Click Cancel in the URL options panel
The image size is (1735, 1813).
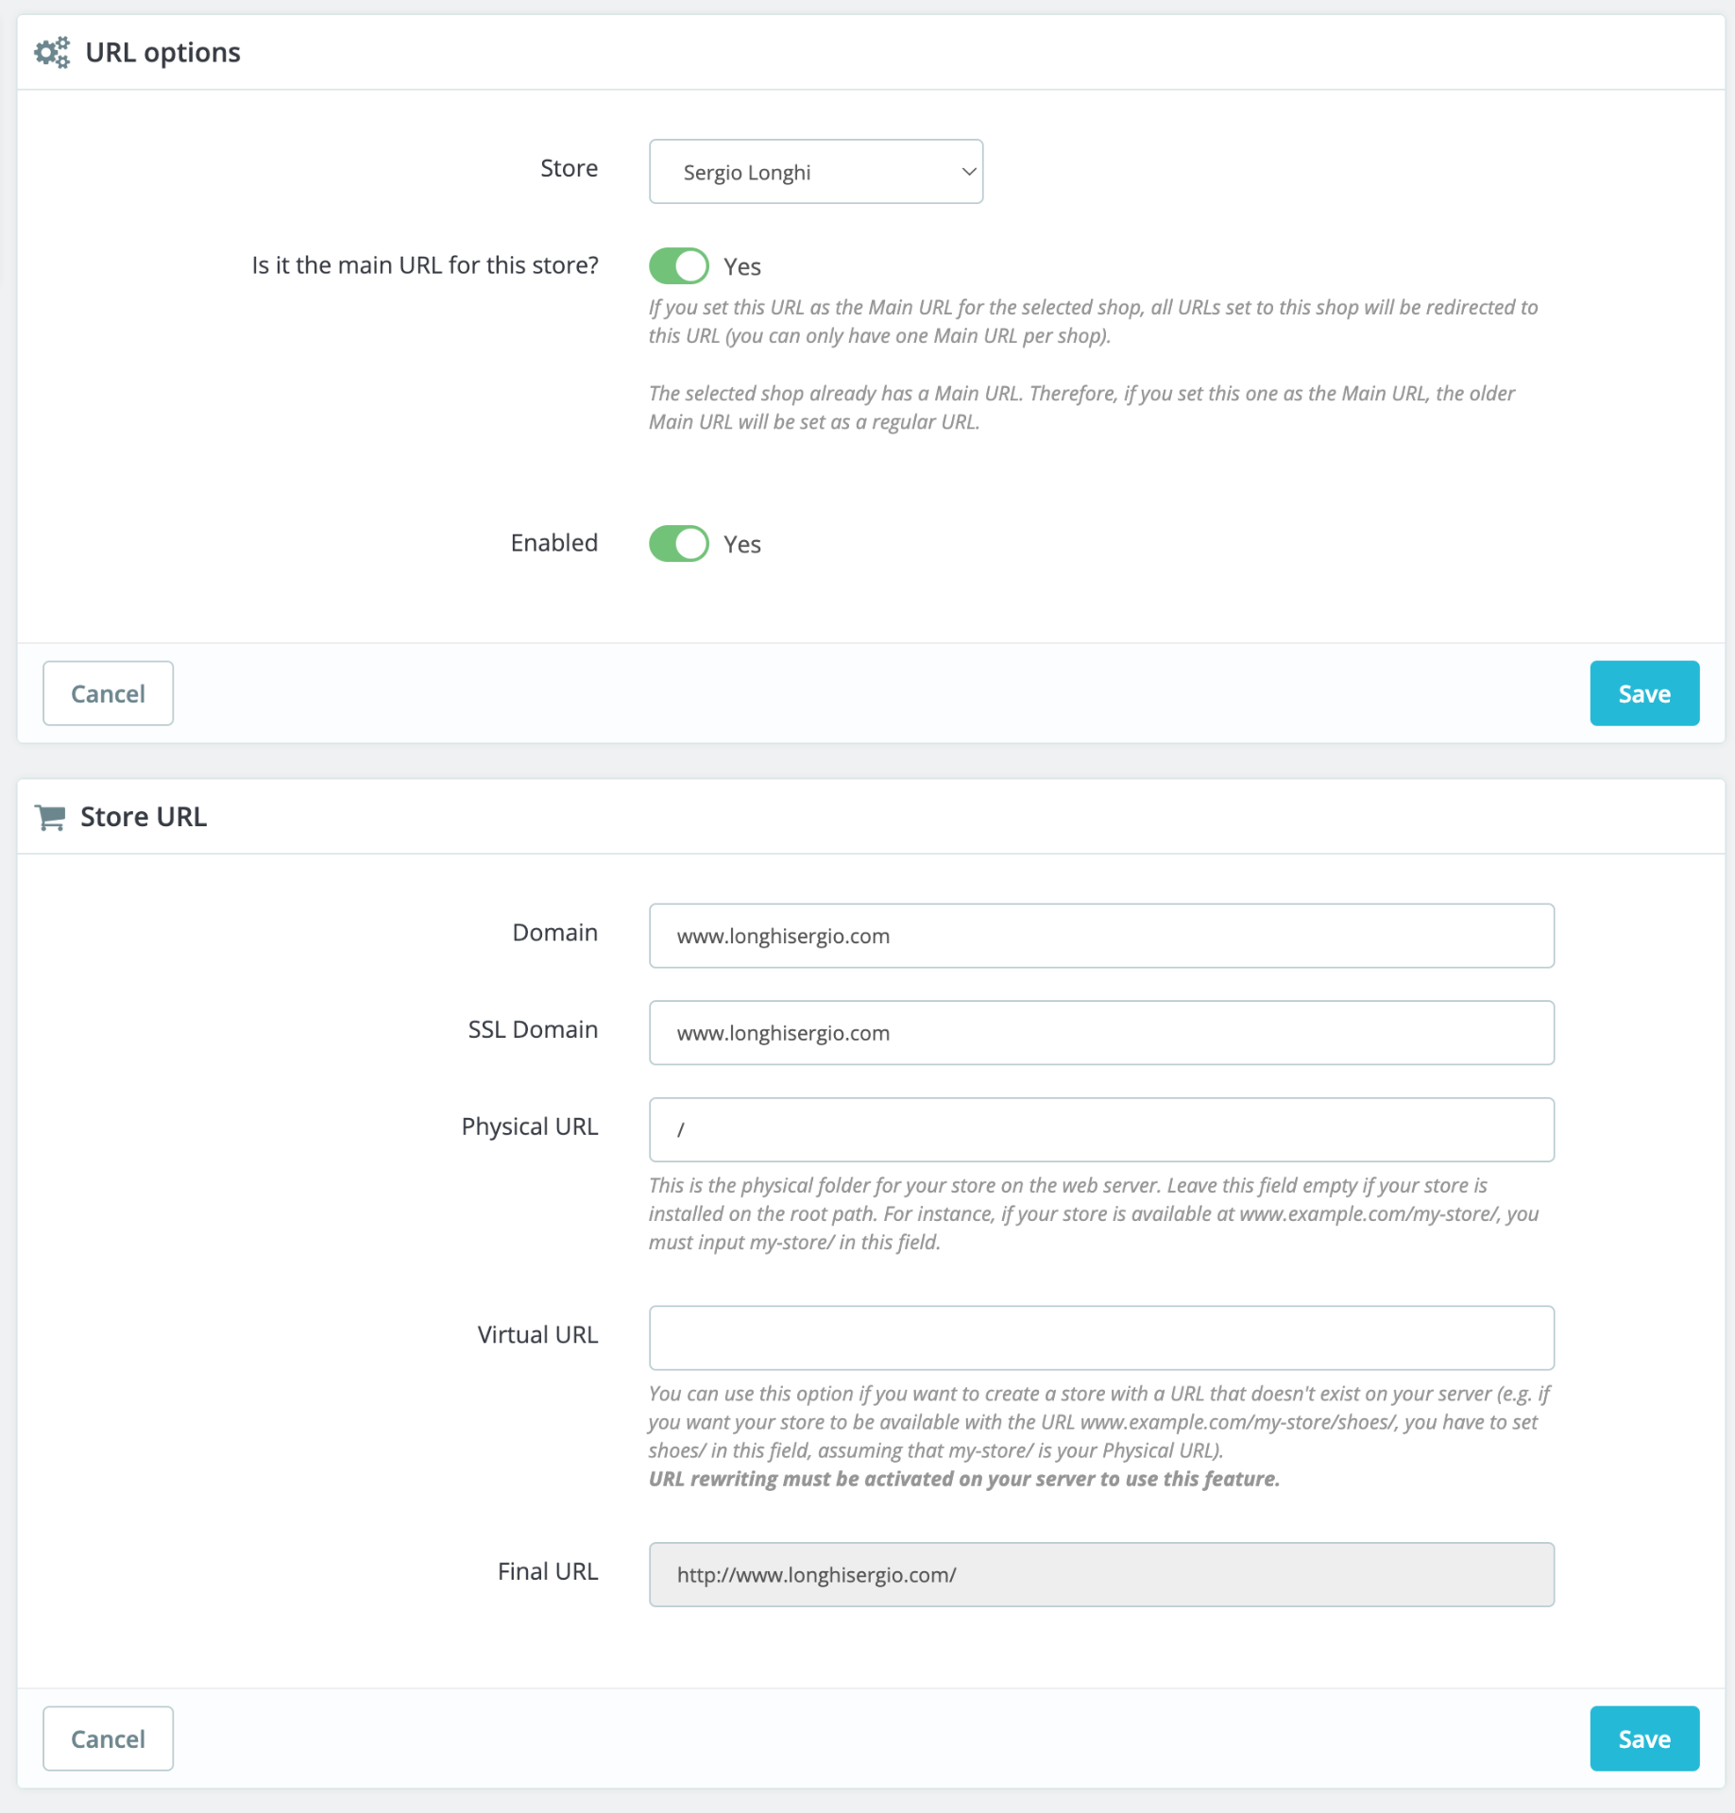(x=108, y=694)
